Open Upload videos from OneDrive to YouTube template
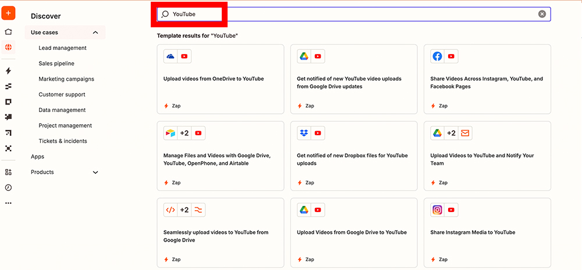The width and height of the screenshot is (582, 270). pos(221,79)
